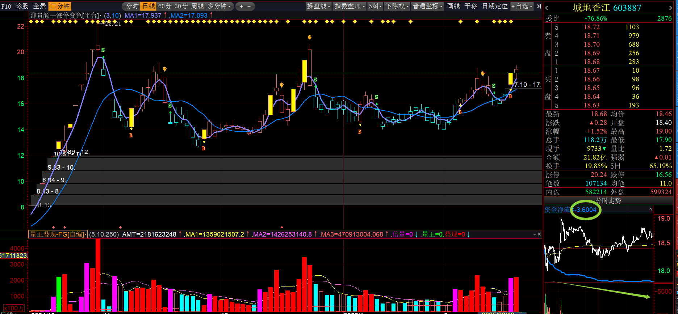Open the F10 company info page
This screenshot has height=314, width=678.
pyautogui.click(x=6, y=6)
